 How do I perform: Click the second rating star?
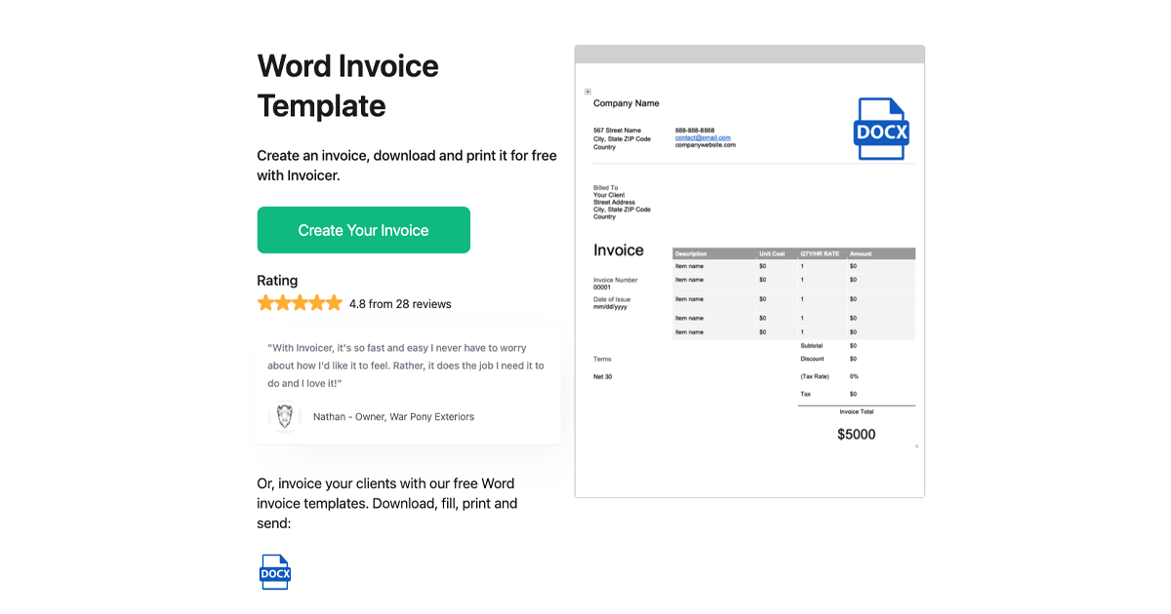click(x=283, y=302)
